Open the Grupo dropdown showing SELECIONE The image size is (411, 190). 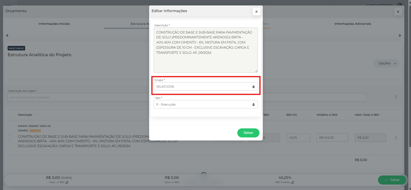coord(206,87)
